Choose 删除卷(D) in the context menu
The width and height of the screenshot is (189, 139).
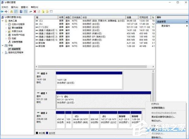click(x=157, y=138)
